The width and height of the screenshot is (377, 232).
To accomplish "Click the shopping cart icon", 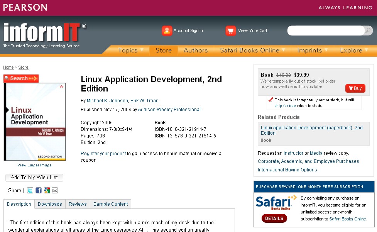I will coord(231,31).
